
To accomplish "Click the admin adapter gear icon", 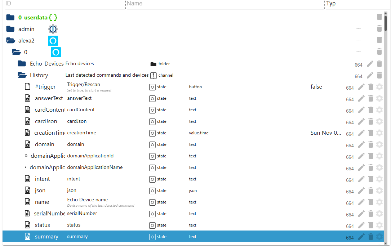I will point(53,29).
